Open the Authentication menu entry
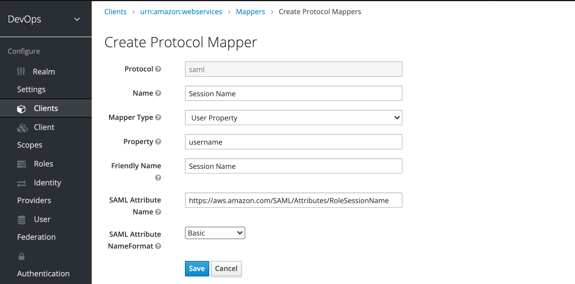 43,273
